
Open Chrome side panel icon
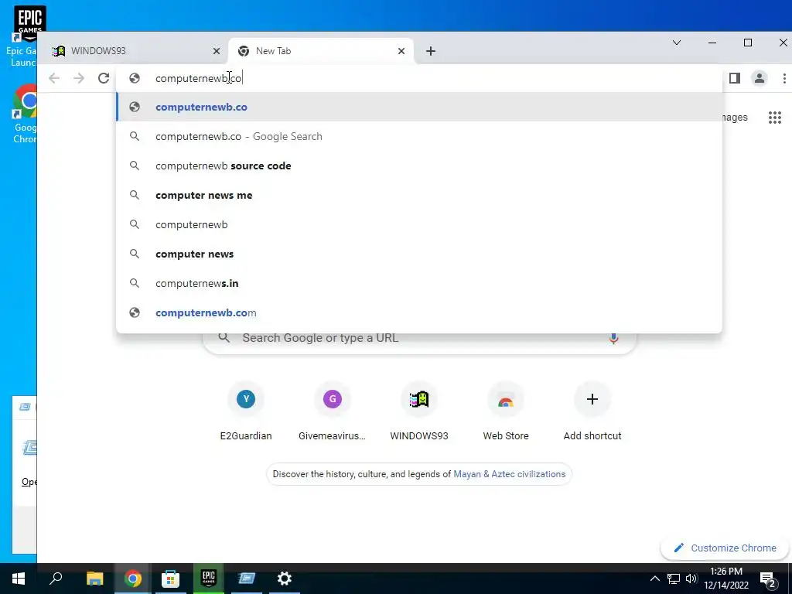(x=735, y=78)
